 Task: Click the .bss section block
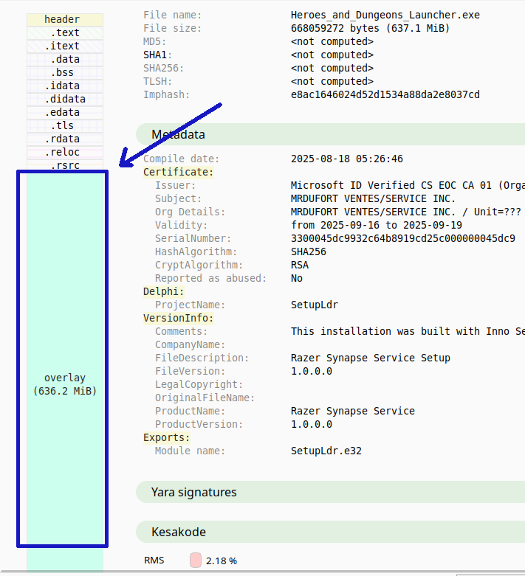pos(65,72)
